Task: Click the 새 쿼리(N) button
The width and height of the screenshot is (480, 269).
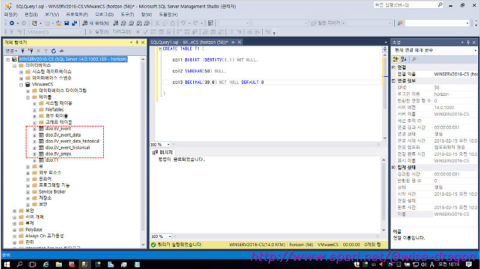Action: tap(95, 23)
